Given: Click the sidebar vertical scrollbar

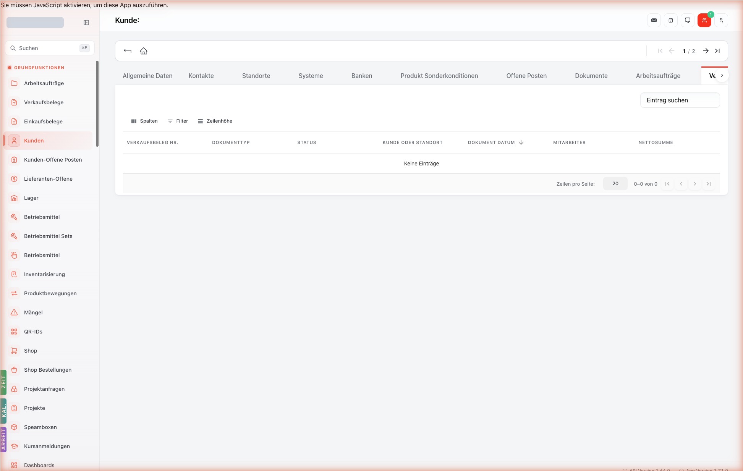Looking at the screenshot, I should [97, 103].
